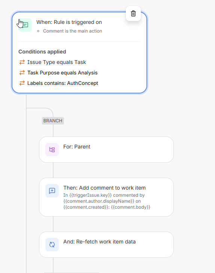Click the re-fetch refresh icon

click(x=52, y=245)
